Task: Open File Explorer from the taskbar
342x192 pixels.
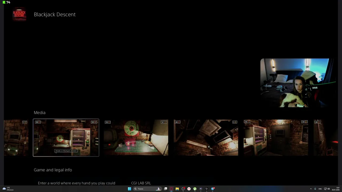Action: (x=177, y=189)
